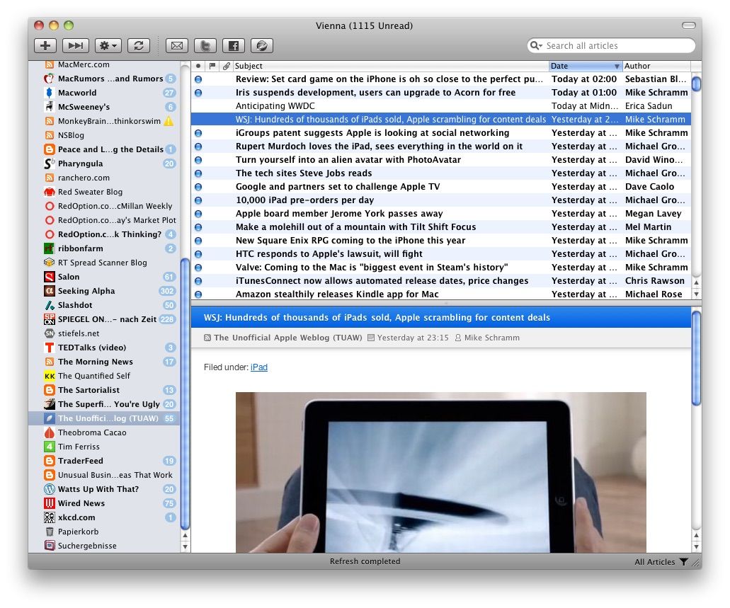Click the refresh all subscriptions icon
730x608 pixels.
coord(139,45)
